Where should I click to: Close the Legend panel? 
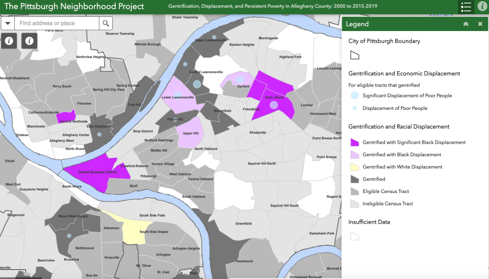[480, 23]
